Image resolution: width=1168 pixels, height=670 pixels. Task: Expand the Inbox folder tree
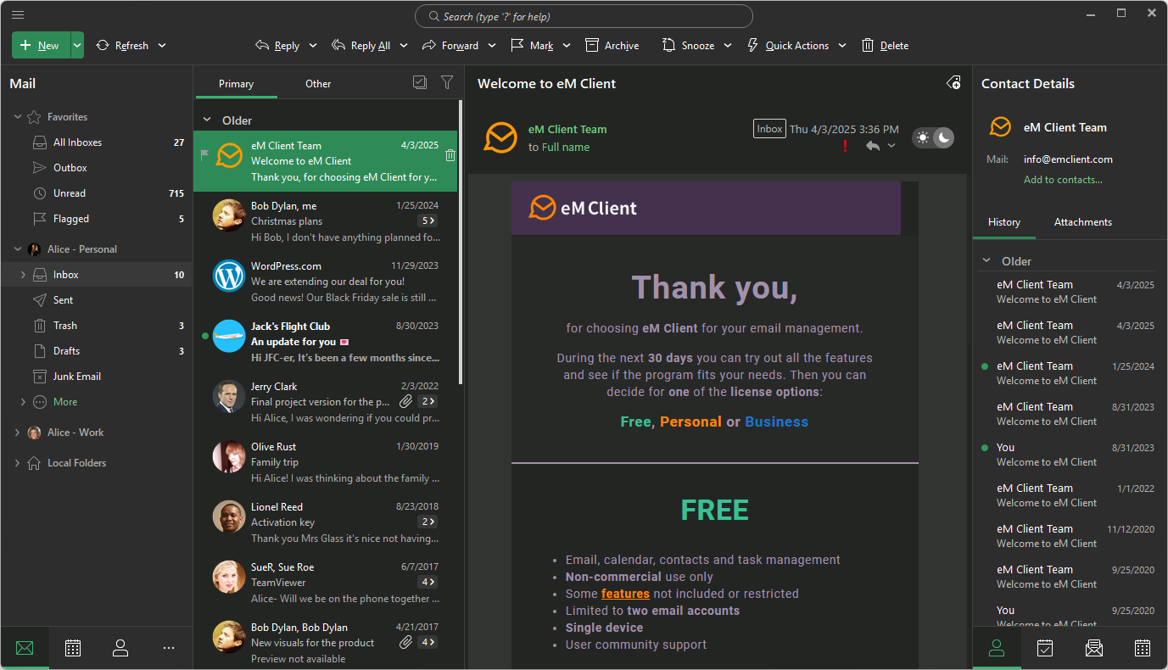click(x=23, y=275)
